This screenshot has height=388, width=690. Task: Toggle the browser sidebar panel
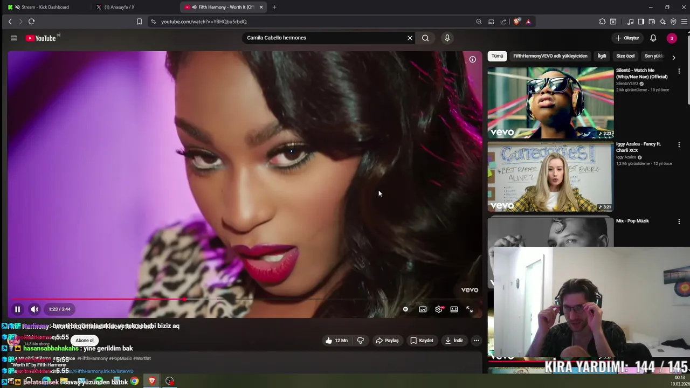[x=641, y=22]
